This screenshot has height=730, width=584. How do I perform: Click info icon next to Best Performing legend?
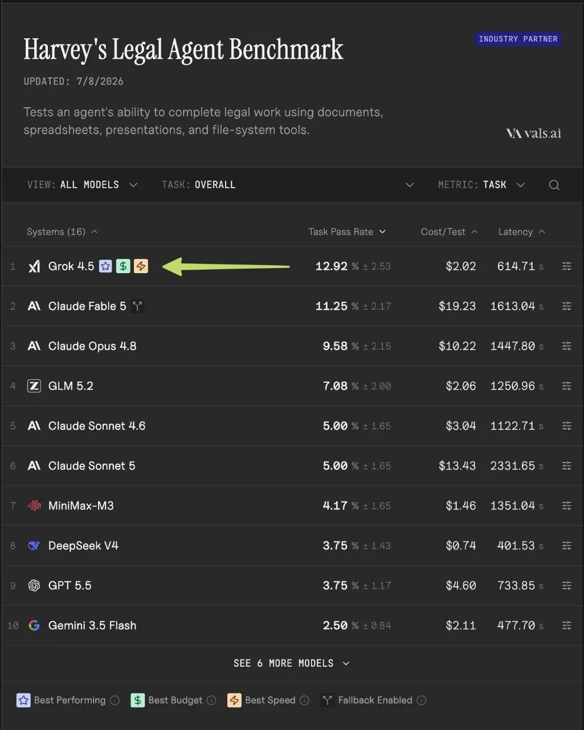[x=115, y=700]
